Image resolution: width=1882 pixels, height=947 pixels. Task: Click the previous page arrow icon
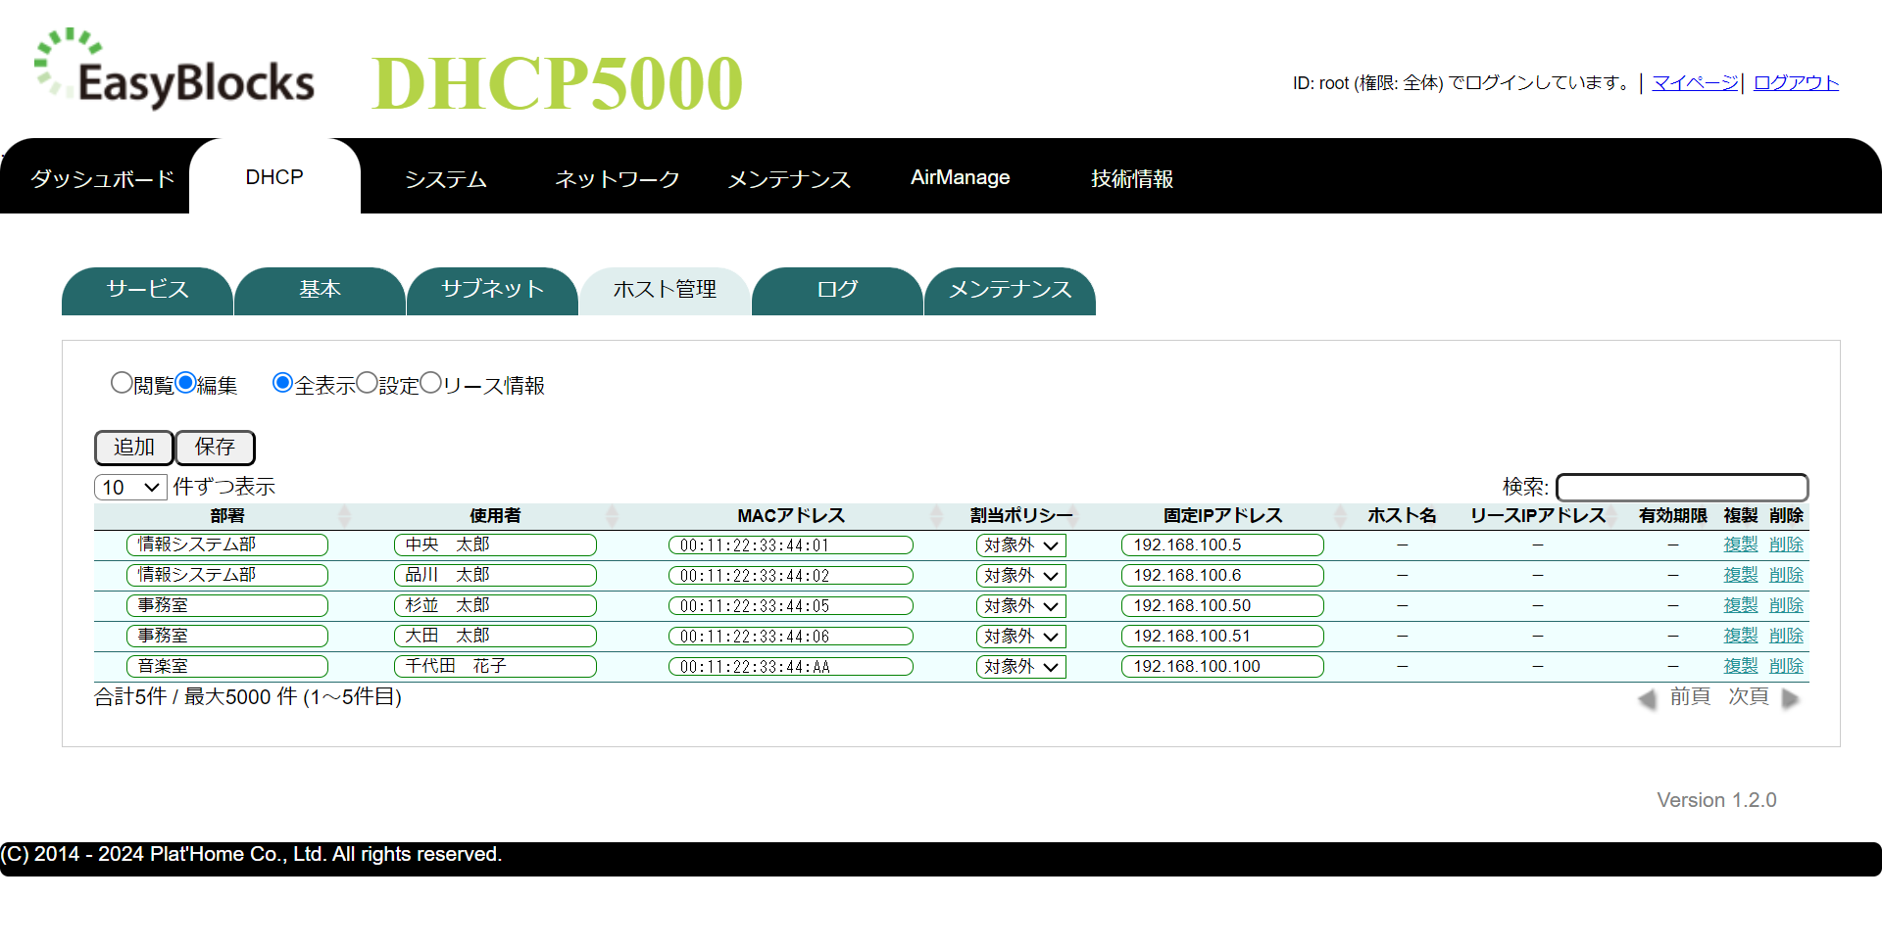(x=1647, y=698)
